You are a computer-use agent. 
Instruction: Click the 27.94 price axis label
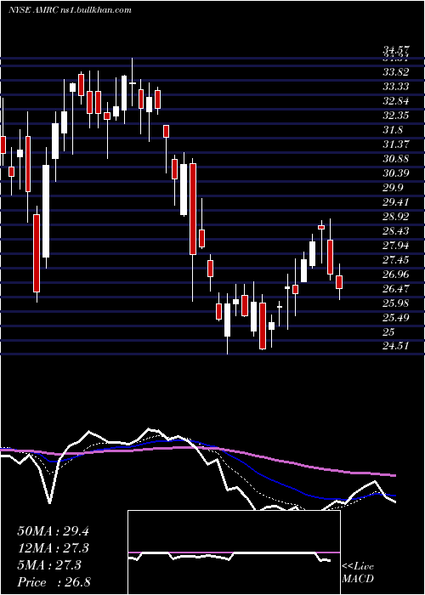coord(396,246)
